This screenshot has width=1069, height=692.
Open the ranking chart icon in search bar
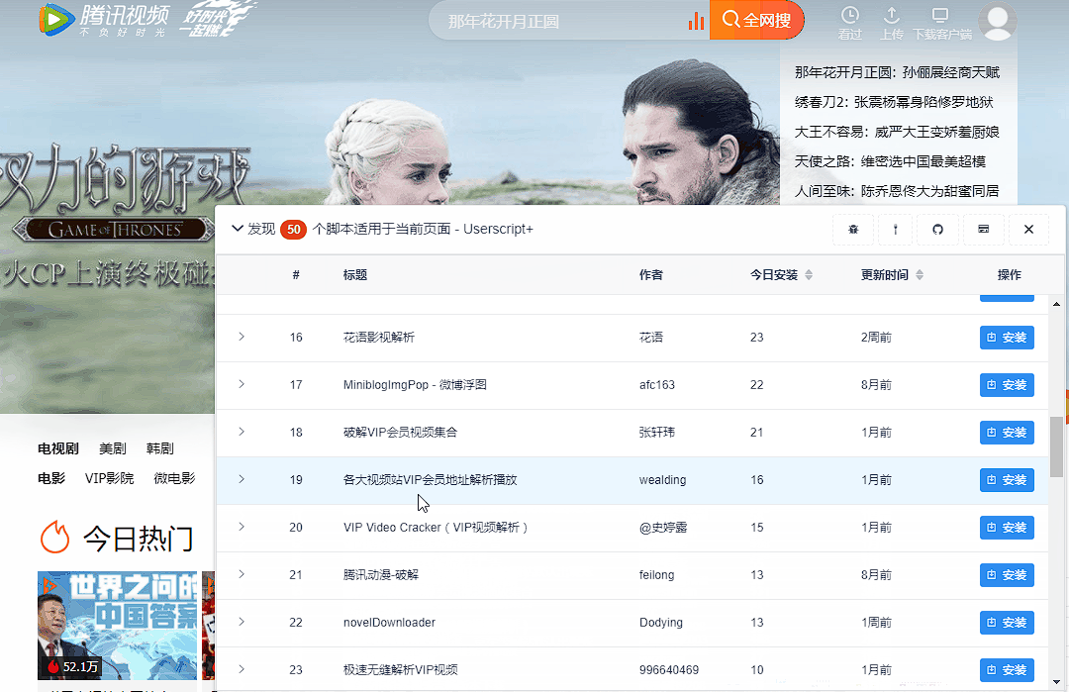(x=696, y=21)
